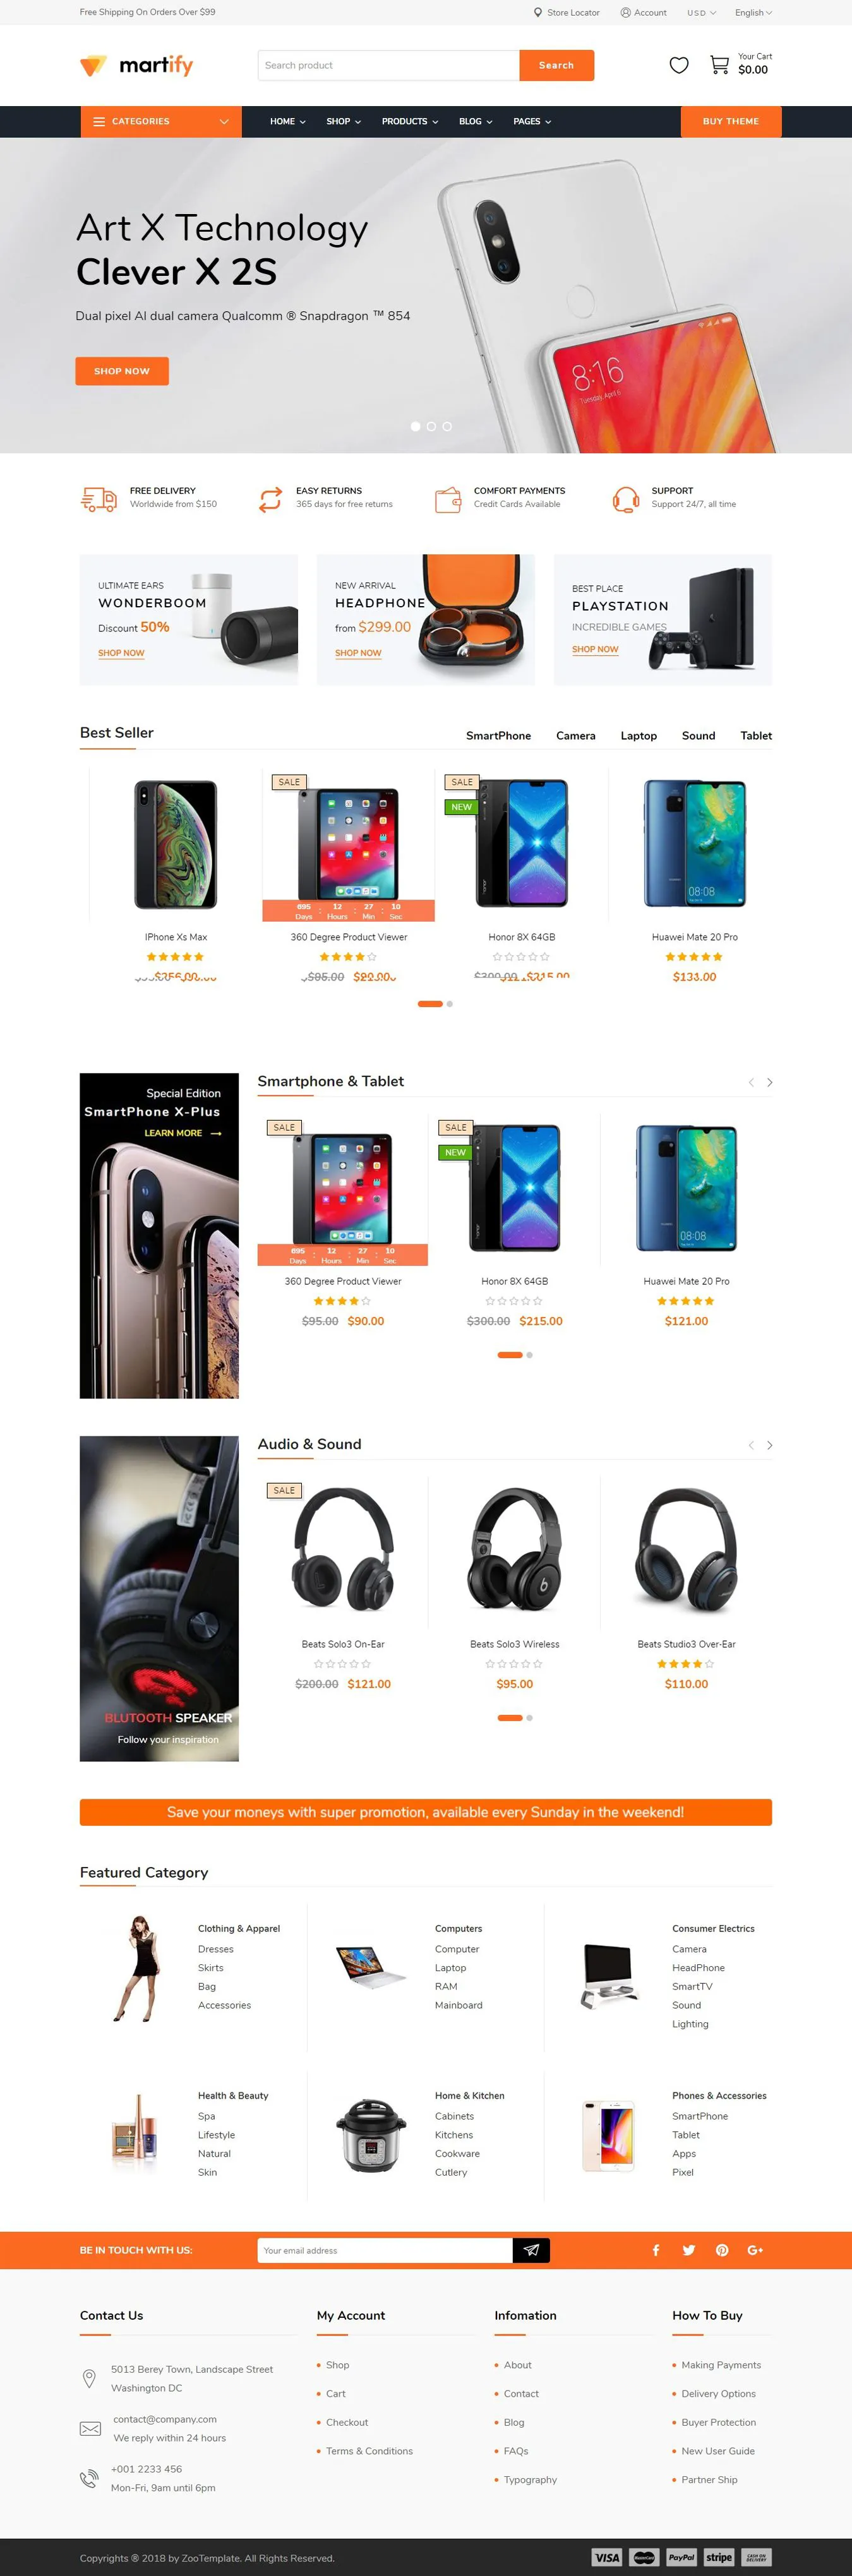This screenshot has height=2576, width=852.
Task: Open the Twitter social icon
Action: [689, 2249]
